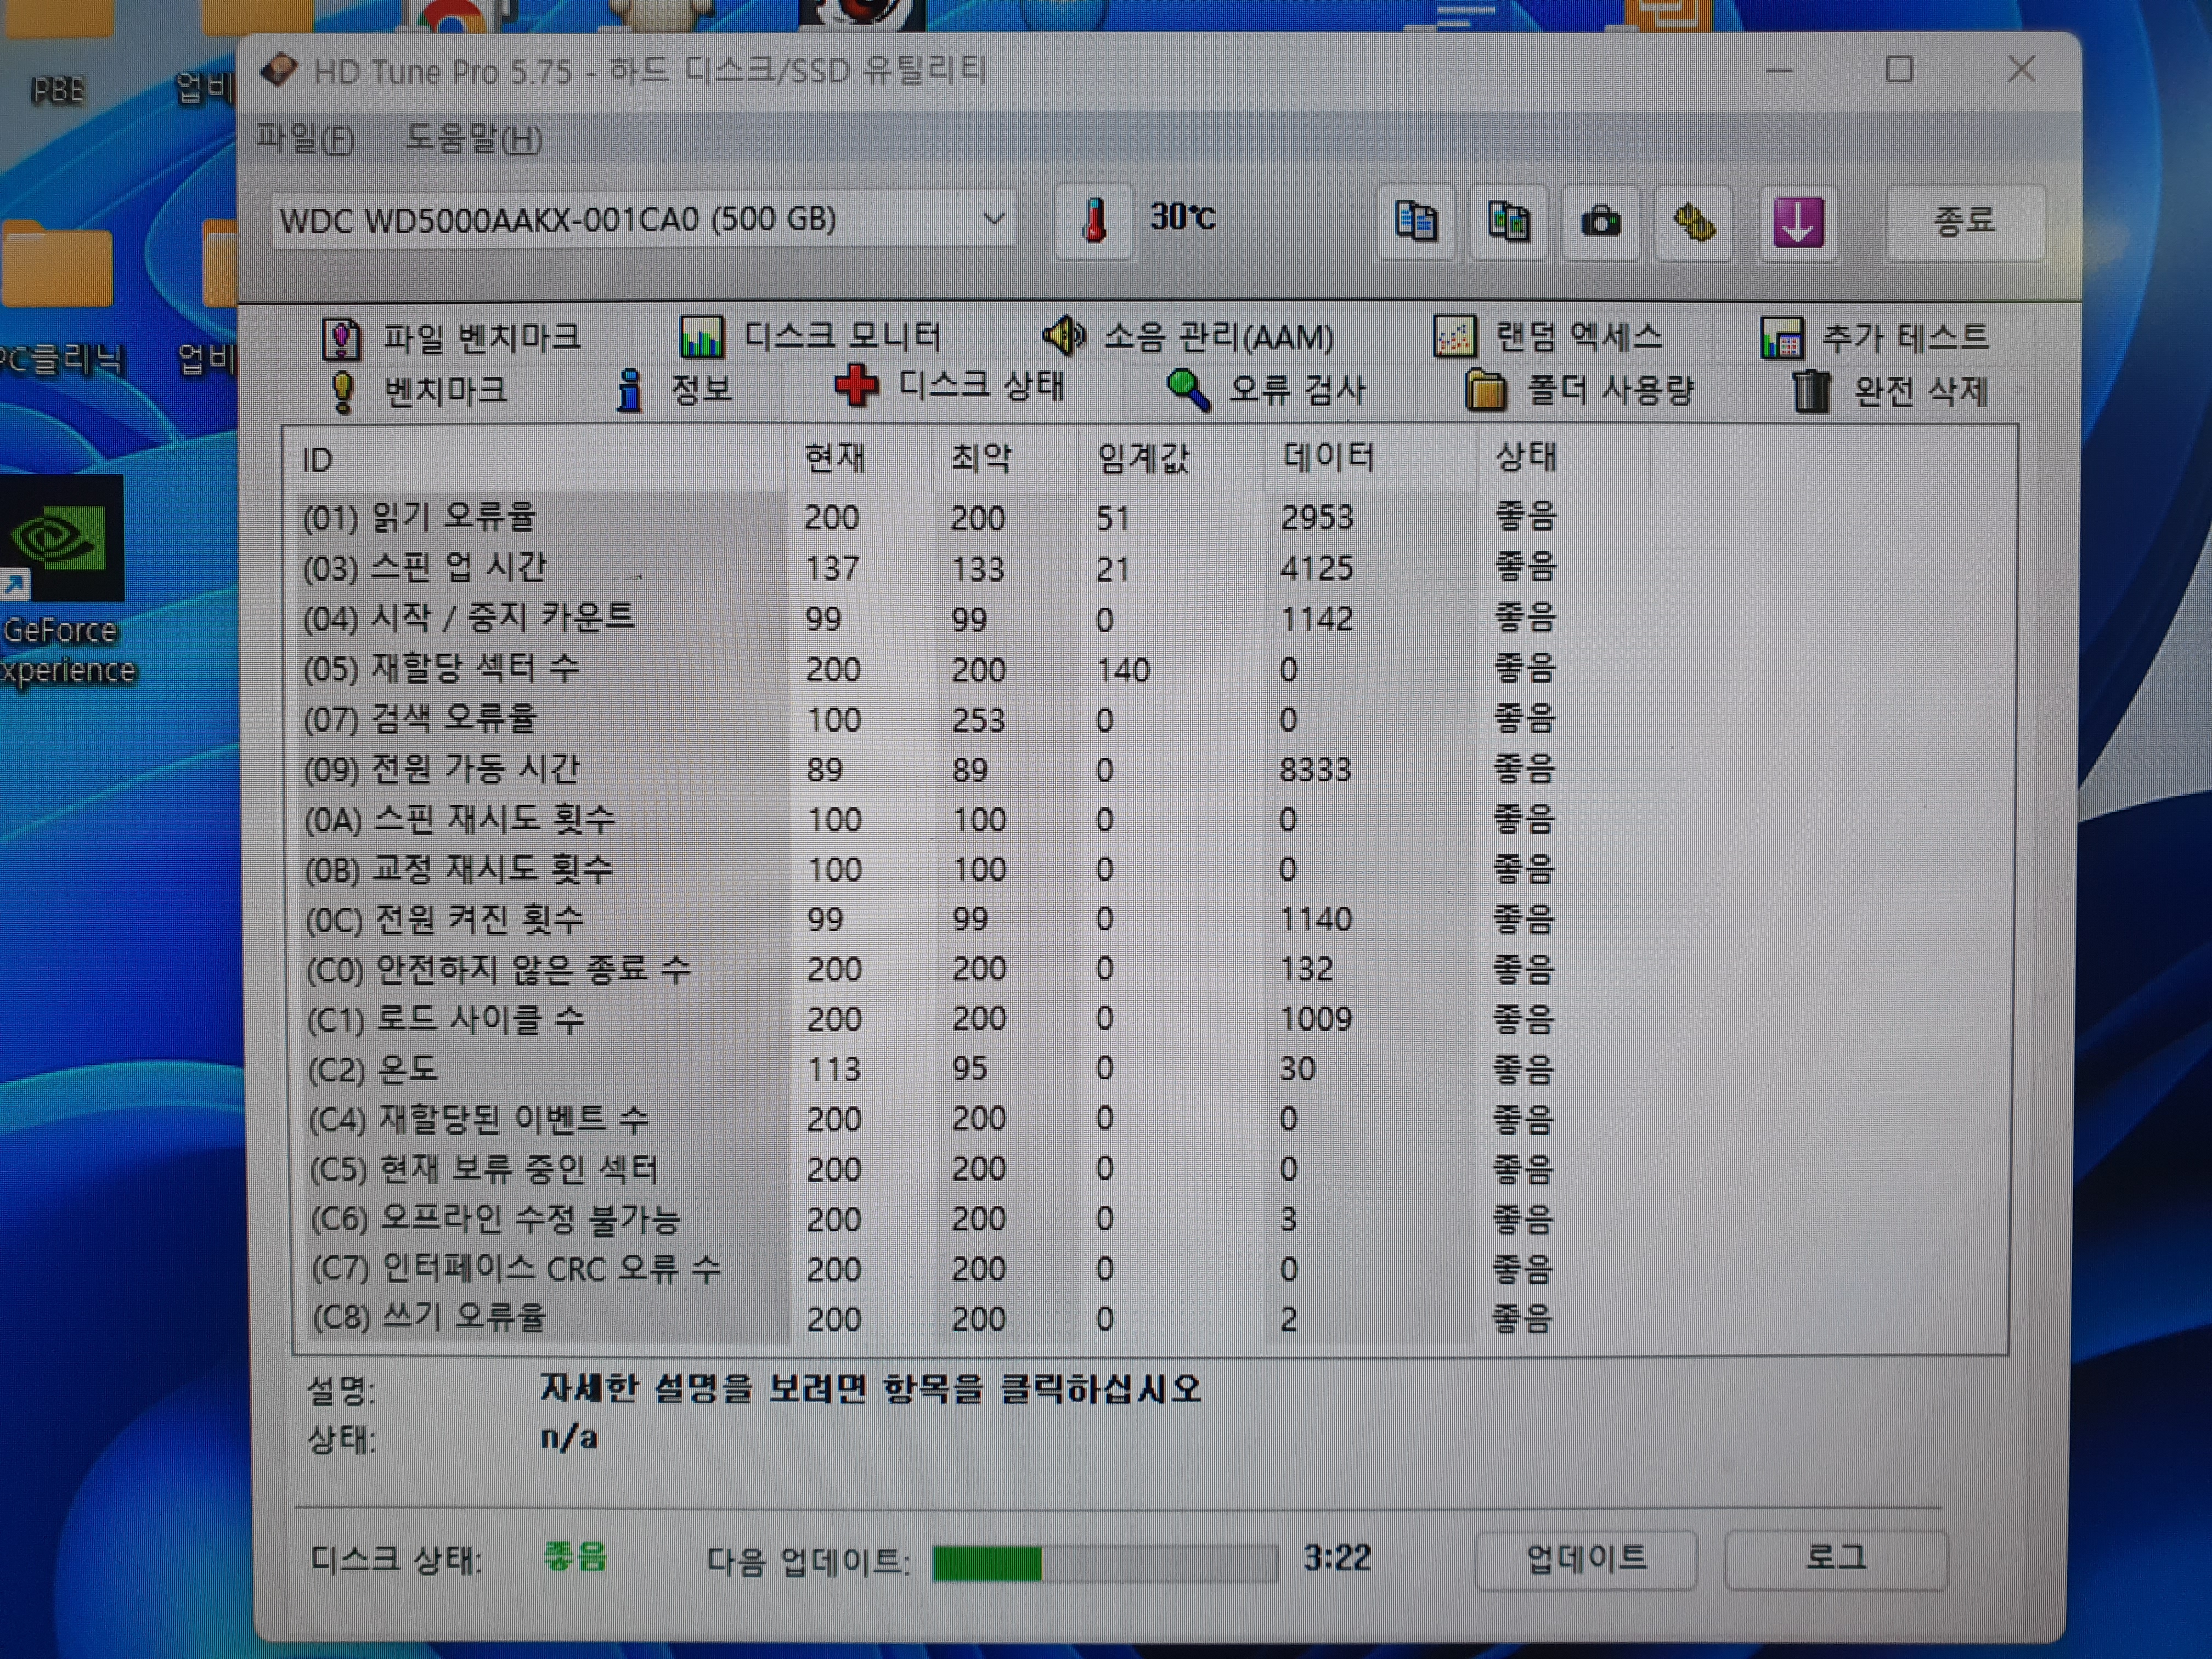Click the 상태 column header
The image size is (2212, 1659).
(1563, 457)
